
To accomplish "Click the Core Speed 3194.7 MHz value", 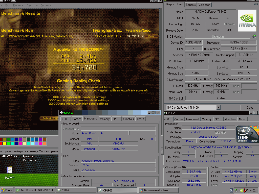I will pyautogui.click(x=194, y=172).
